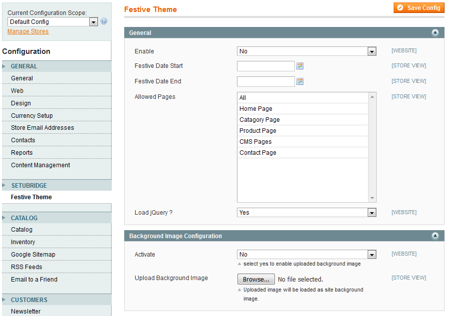
Task: Collapse the Background Image Configuration section arrow icon
Action: point(435,236)
